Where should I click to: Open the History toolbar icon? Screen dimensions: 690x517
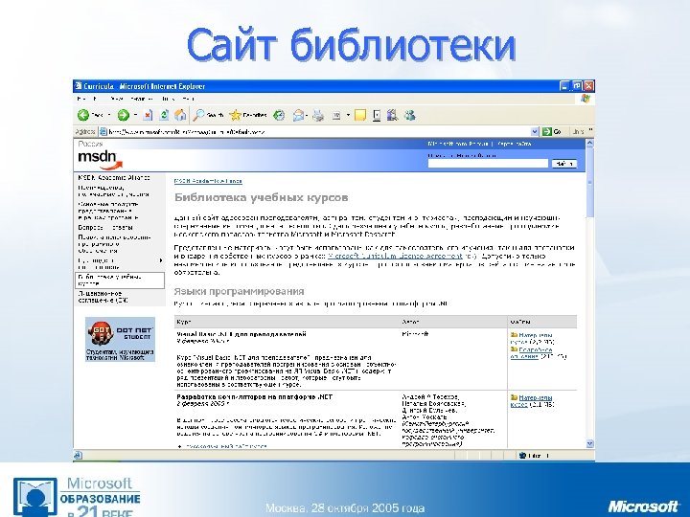coord(279,115)
